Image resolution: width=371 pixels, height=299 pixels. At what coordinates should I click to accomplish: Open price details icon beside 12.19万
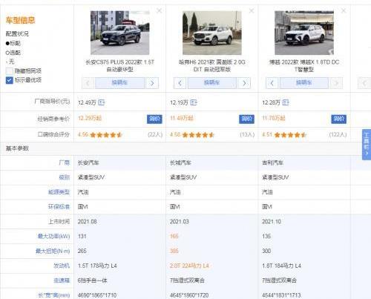194,102
